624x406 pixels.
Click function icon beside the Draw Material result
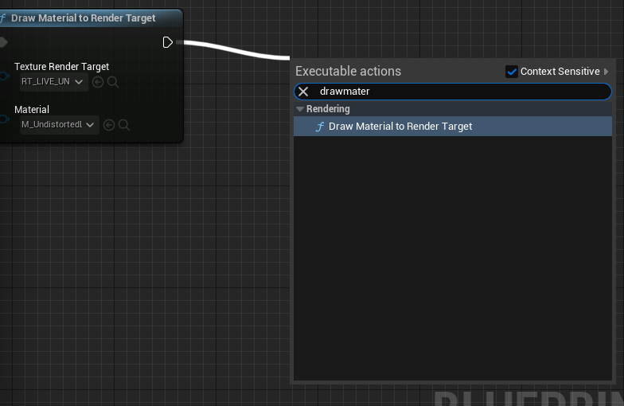[320, 127]
